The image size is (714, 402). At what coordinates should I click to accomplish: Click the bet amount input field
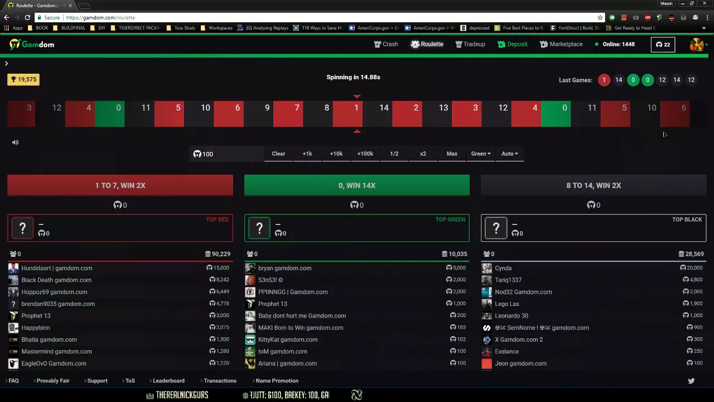(x=226, y=154)
